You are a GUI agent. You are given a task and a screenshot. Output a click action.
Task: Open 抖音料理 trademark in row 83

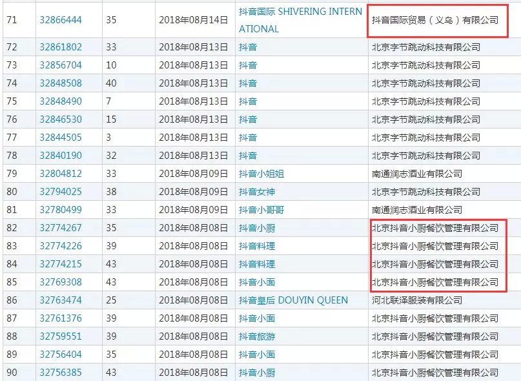[257, 246]
